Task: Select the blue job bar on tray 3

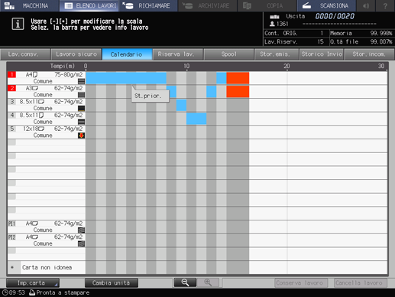Action: point(181,105)
